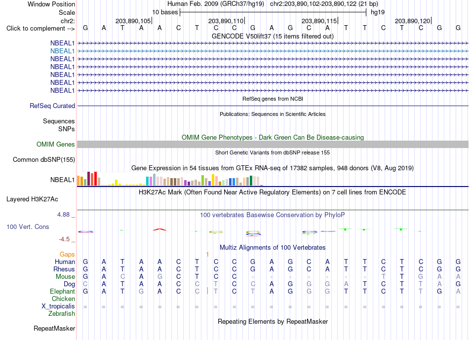
Task: Click the '10 bases' scale bar label
Action: (165, 12)
